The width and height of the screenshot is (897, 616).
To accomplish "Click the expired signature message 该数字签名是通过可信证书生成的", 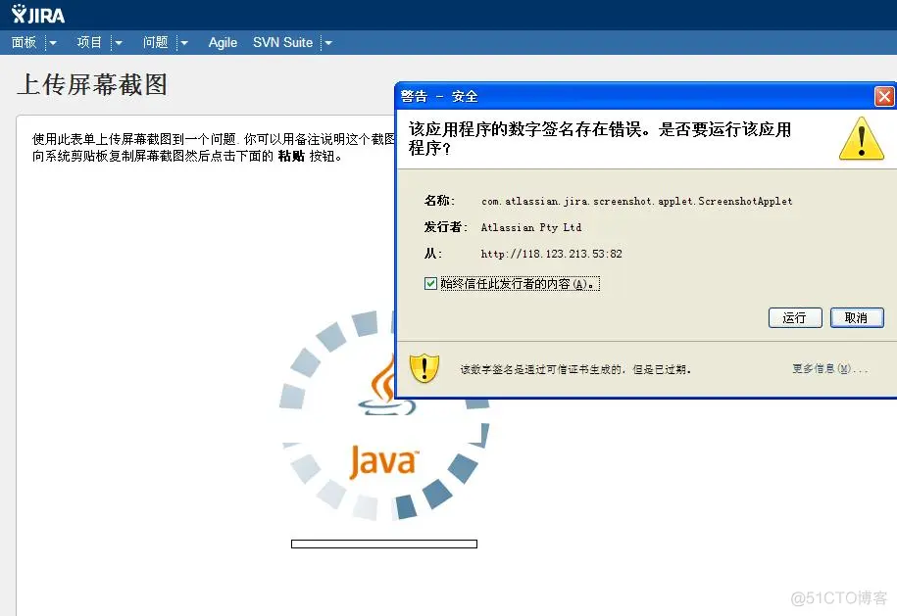I will (x=575, y=369).
